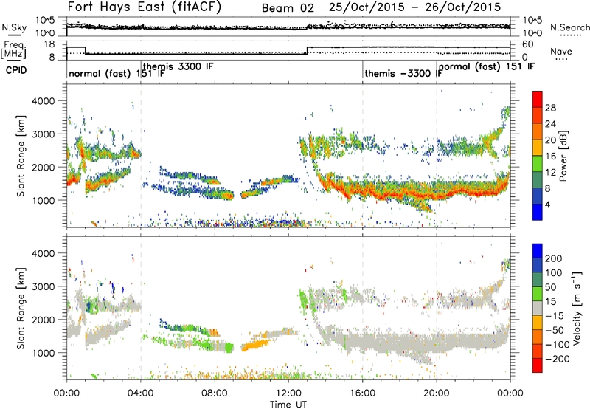
Task: Click the orange swatch in the Power color bar
Action: point(538,131)
